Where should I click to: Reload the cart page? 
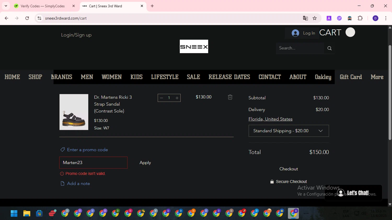pyautogui.click(x=27, y=18)
